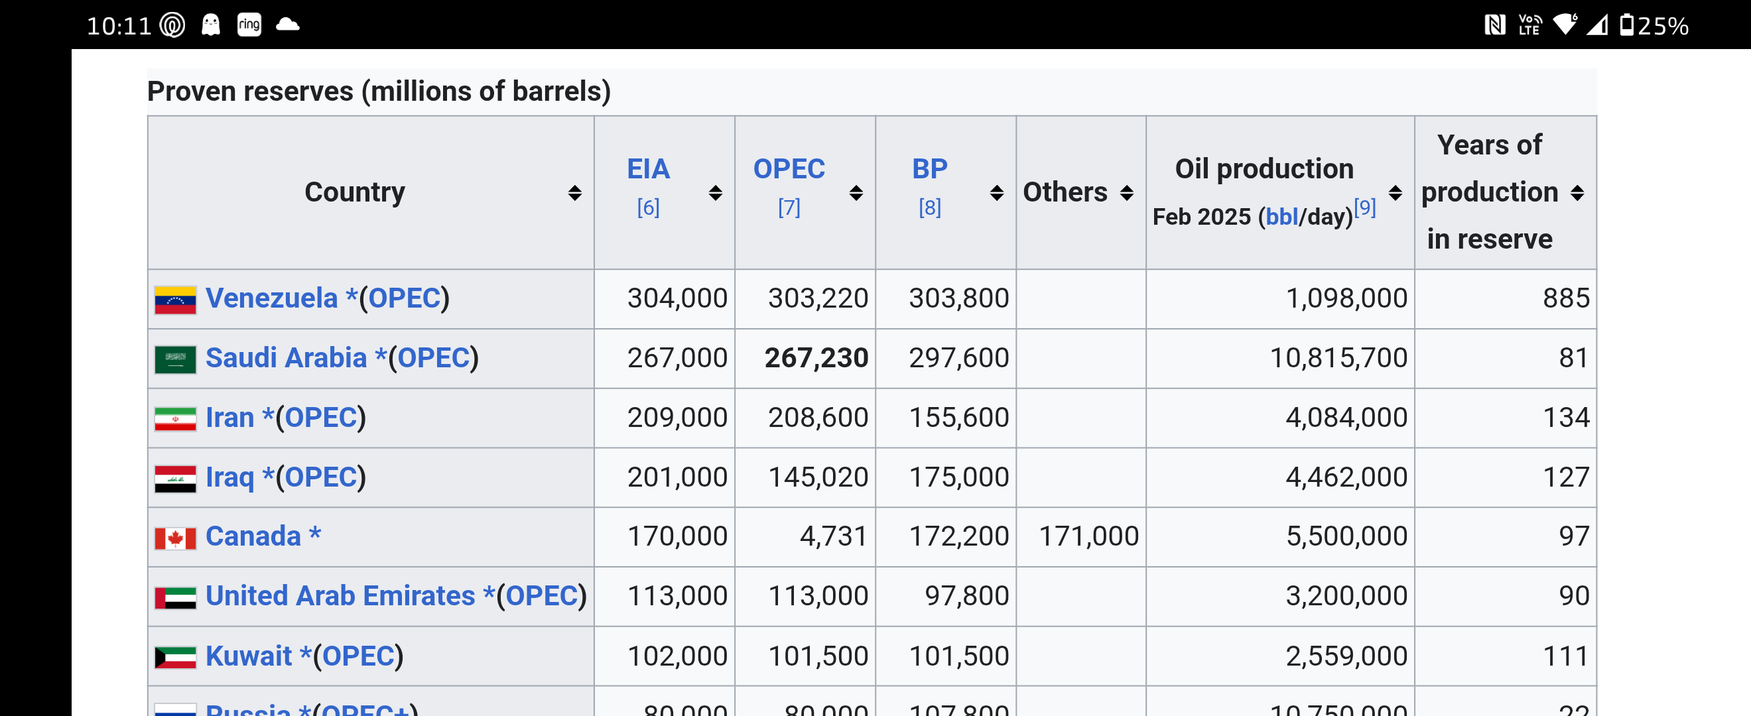Click the Venezuela flag icon
The height and width of the screenshot is (716, 1751).
[x=175, y=300]
